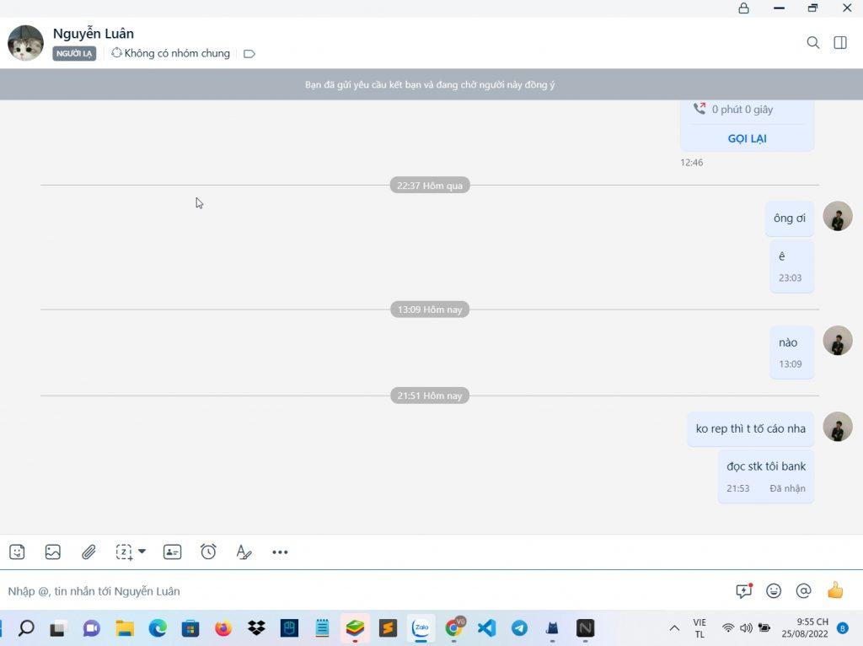863x646 pixels.
Task: Click the screenshot capture icon
Action: (x=124, y=552)
